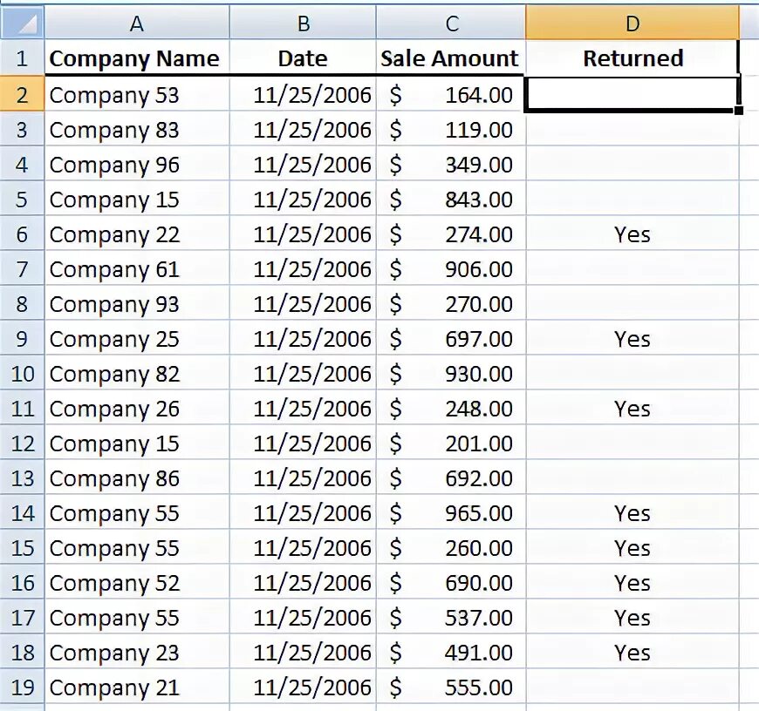Select the cell containing $965.00

pos(451,513)
